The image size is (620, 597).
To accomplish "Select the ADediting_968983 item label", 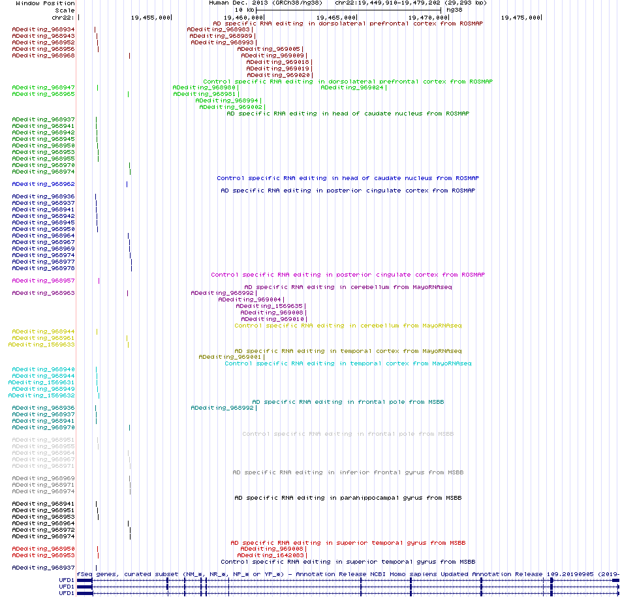I will pyautogui.click(x=218, y=29).
